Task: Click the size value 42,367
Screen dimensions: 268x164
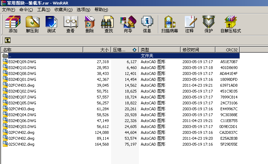Action: [103, 79]
